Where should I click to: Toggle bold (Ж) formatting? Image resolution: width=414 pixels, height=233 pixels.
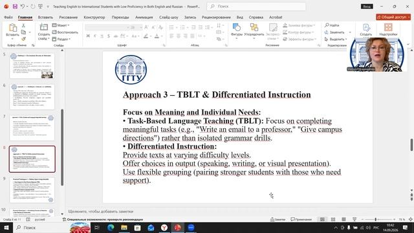click(88, 36)
